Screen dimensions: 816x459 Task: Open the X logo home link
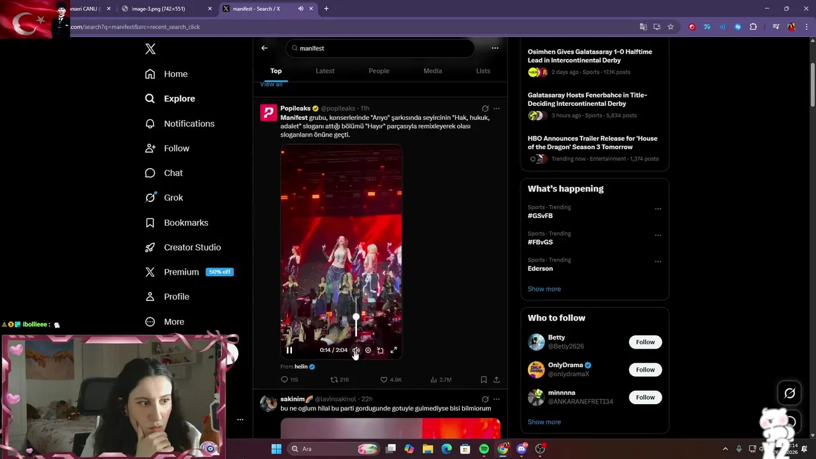[150, 49]
